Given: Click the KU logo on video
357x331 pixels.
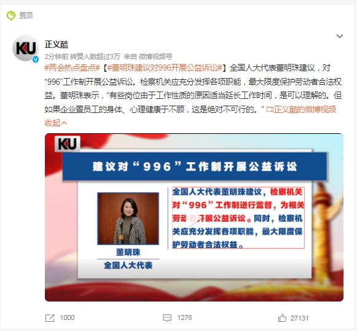Looking at the screenshot, I should tap(68, 144).
